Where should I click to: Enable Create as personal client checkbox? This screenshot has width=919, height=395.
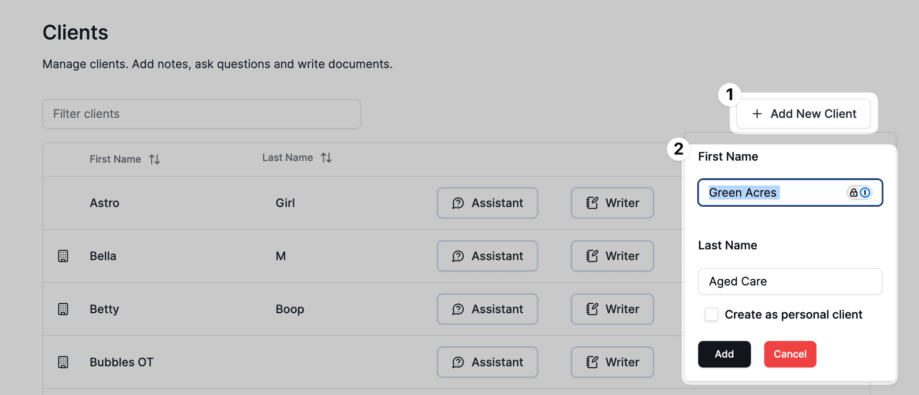711,315
